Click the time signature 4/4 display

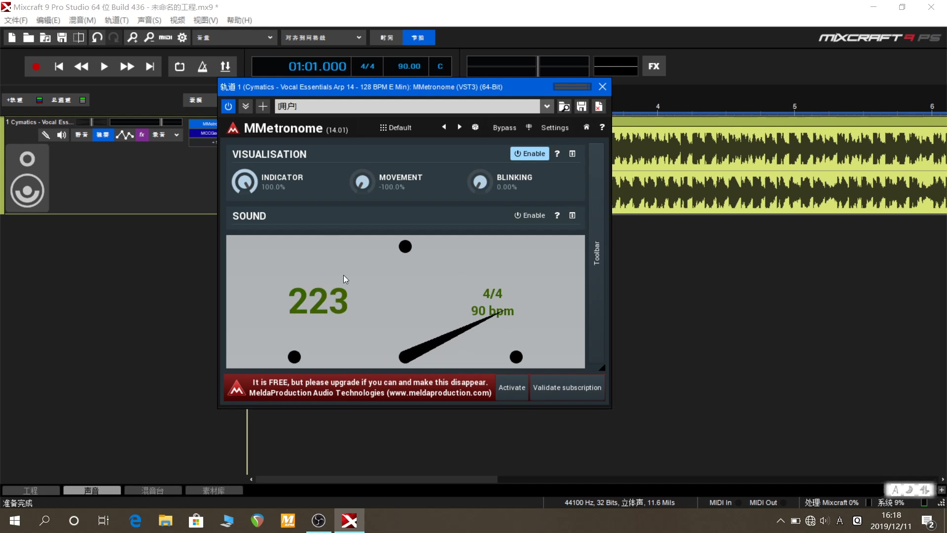coord(367,66)
